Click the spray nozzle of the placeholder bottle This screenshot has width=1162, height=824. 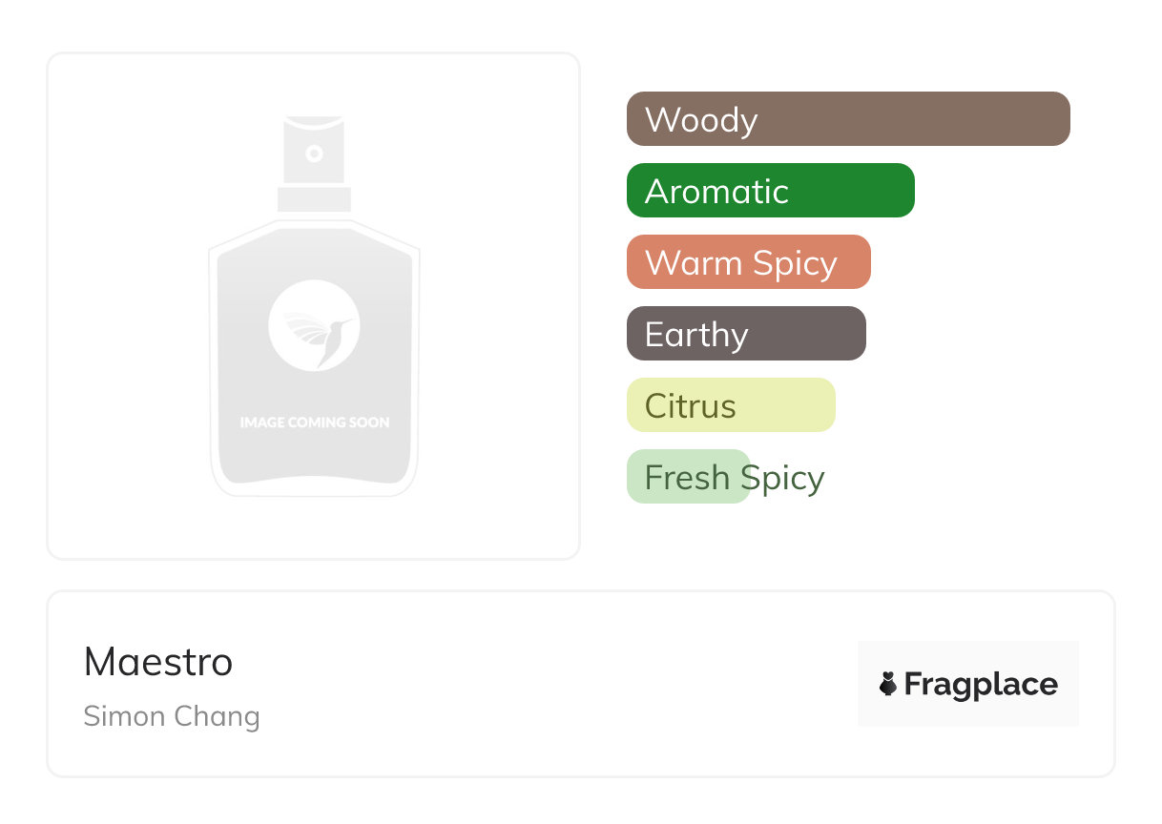[x=314, y=153]
